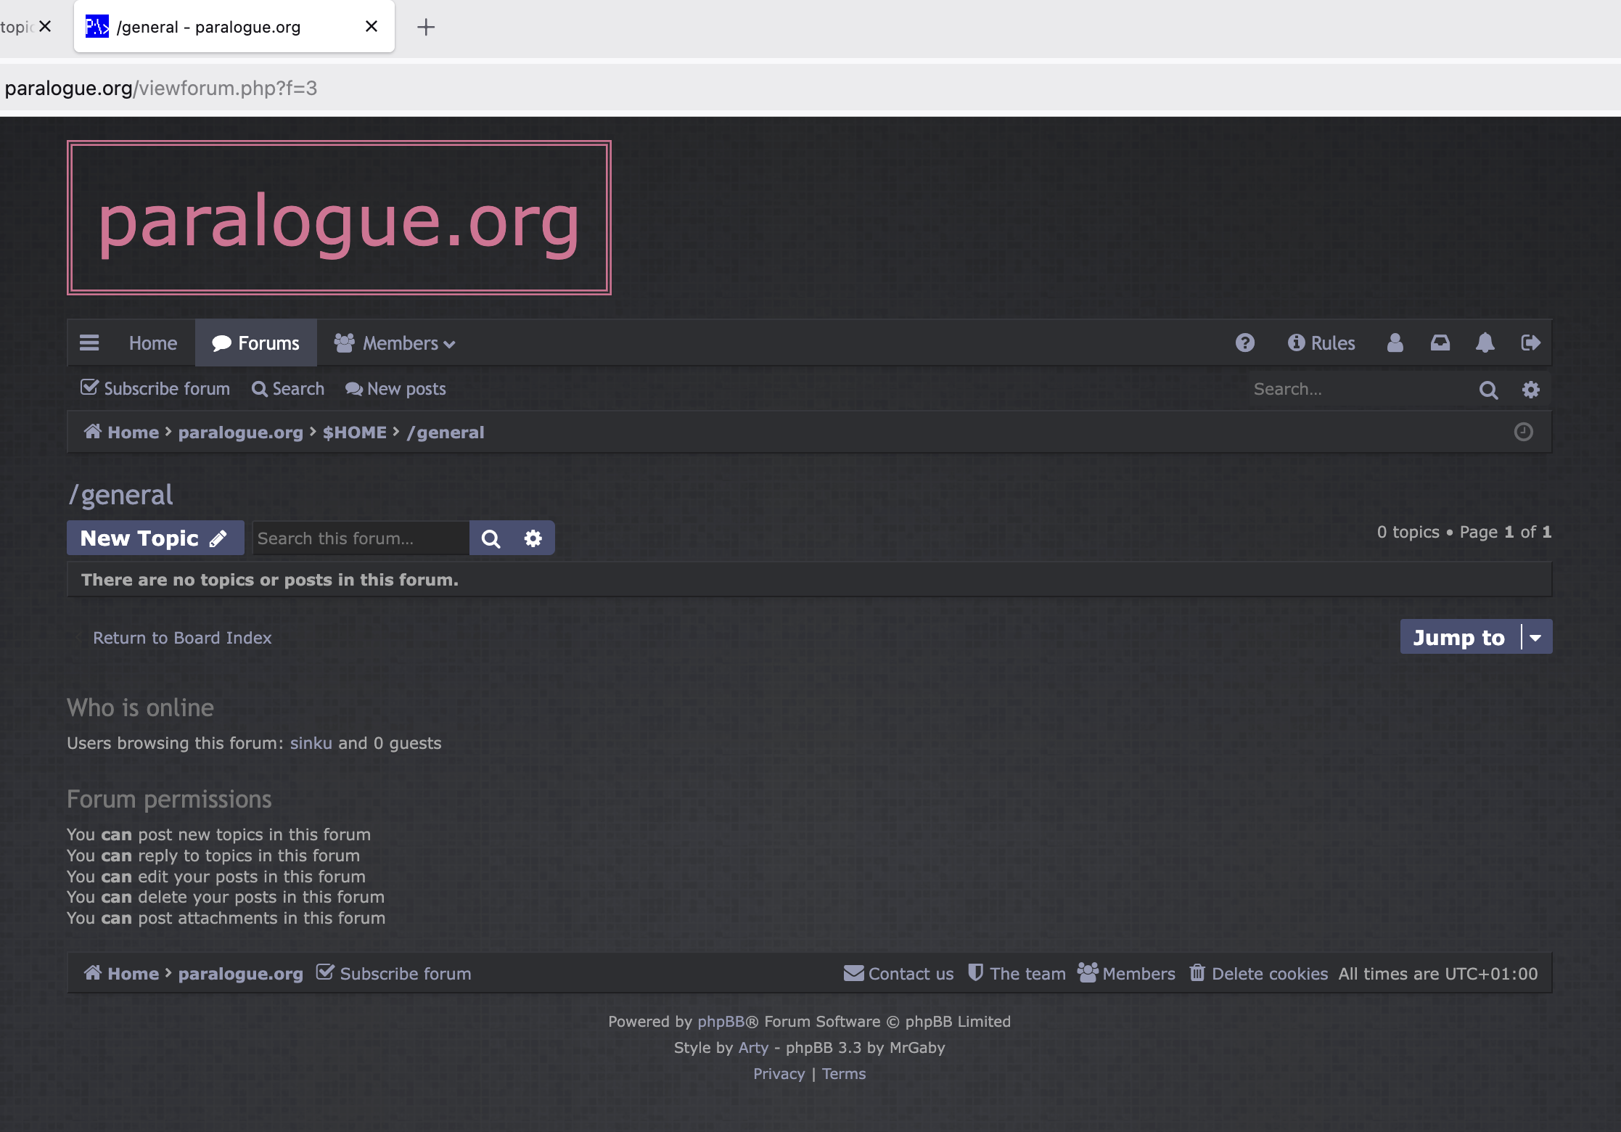Open a new browser tab

click(426, 27)
